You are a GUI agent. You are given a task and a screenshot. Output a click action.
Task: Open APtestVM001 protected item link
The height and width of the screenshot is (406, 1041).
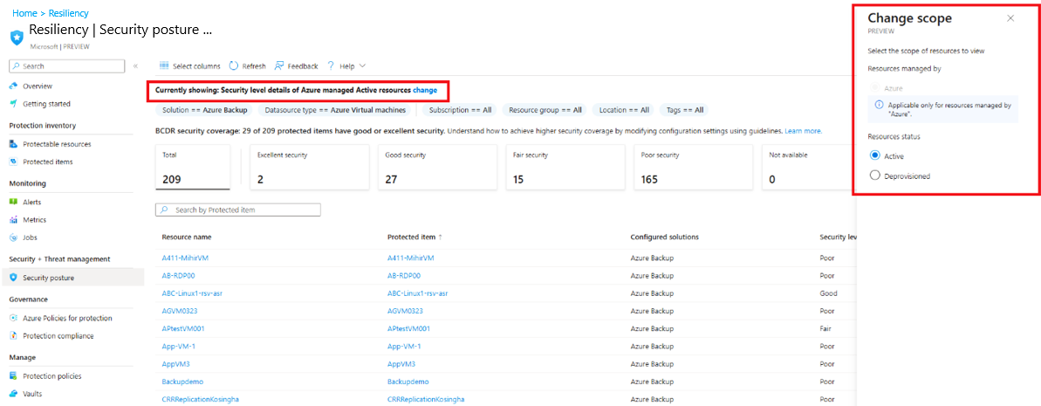tap(409, 328)
